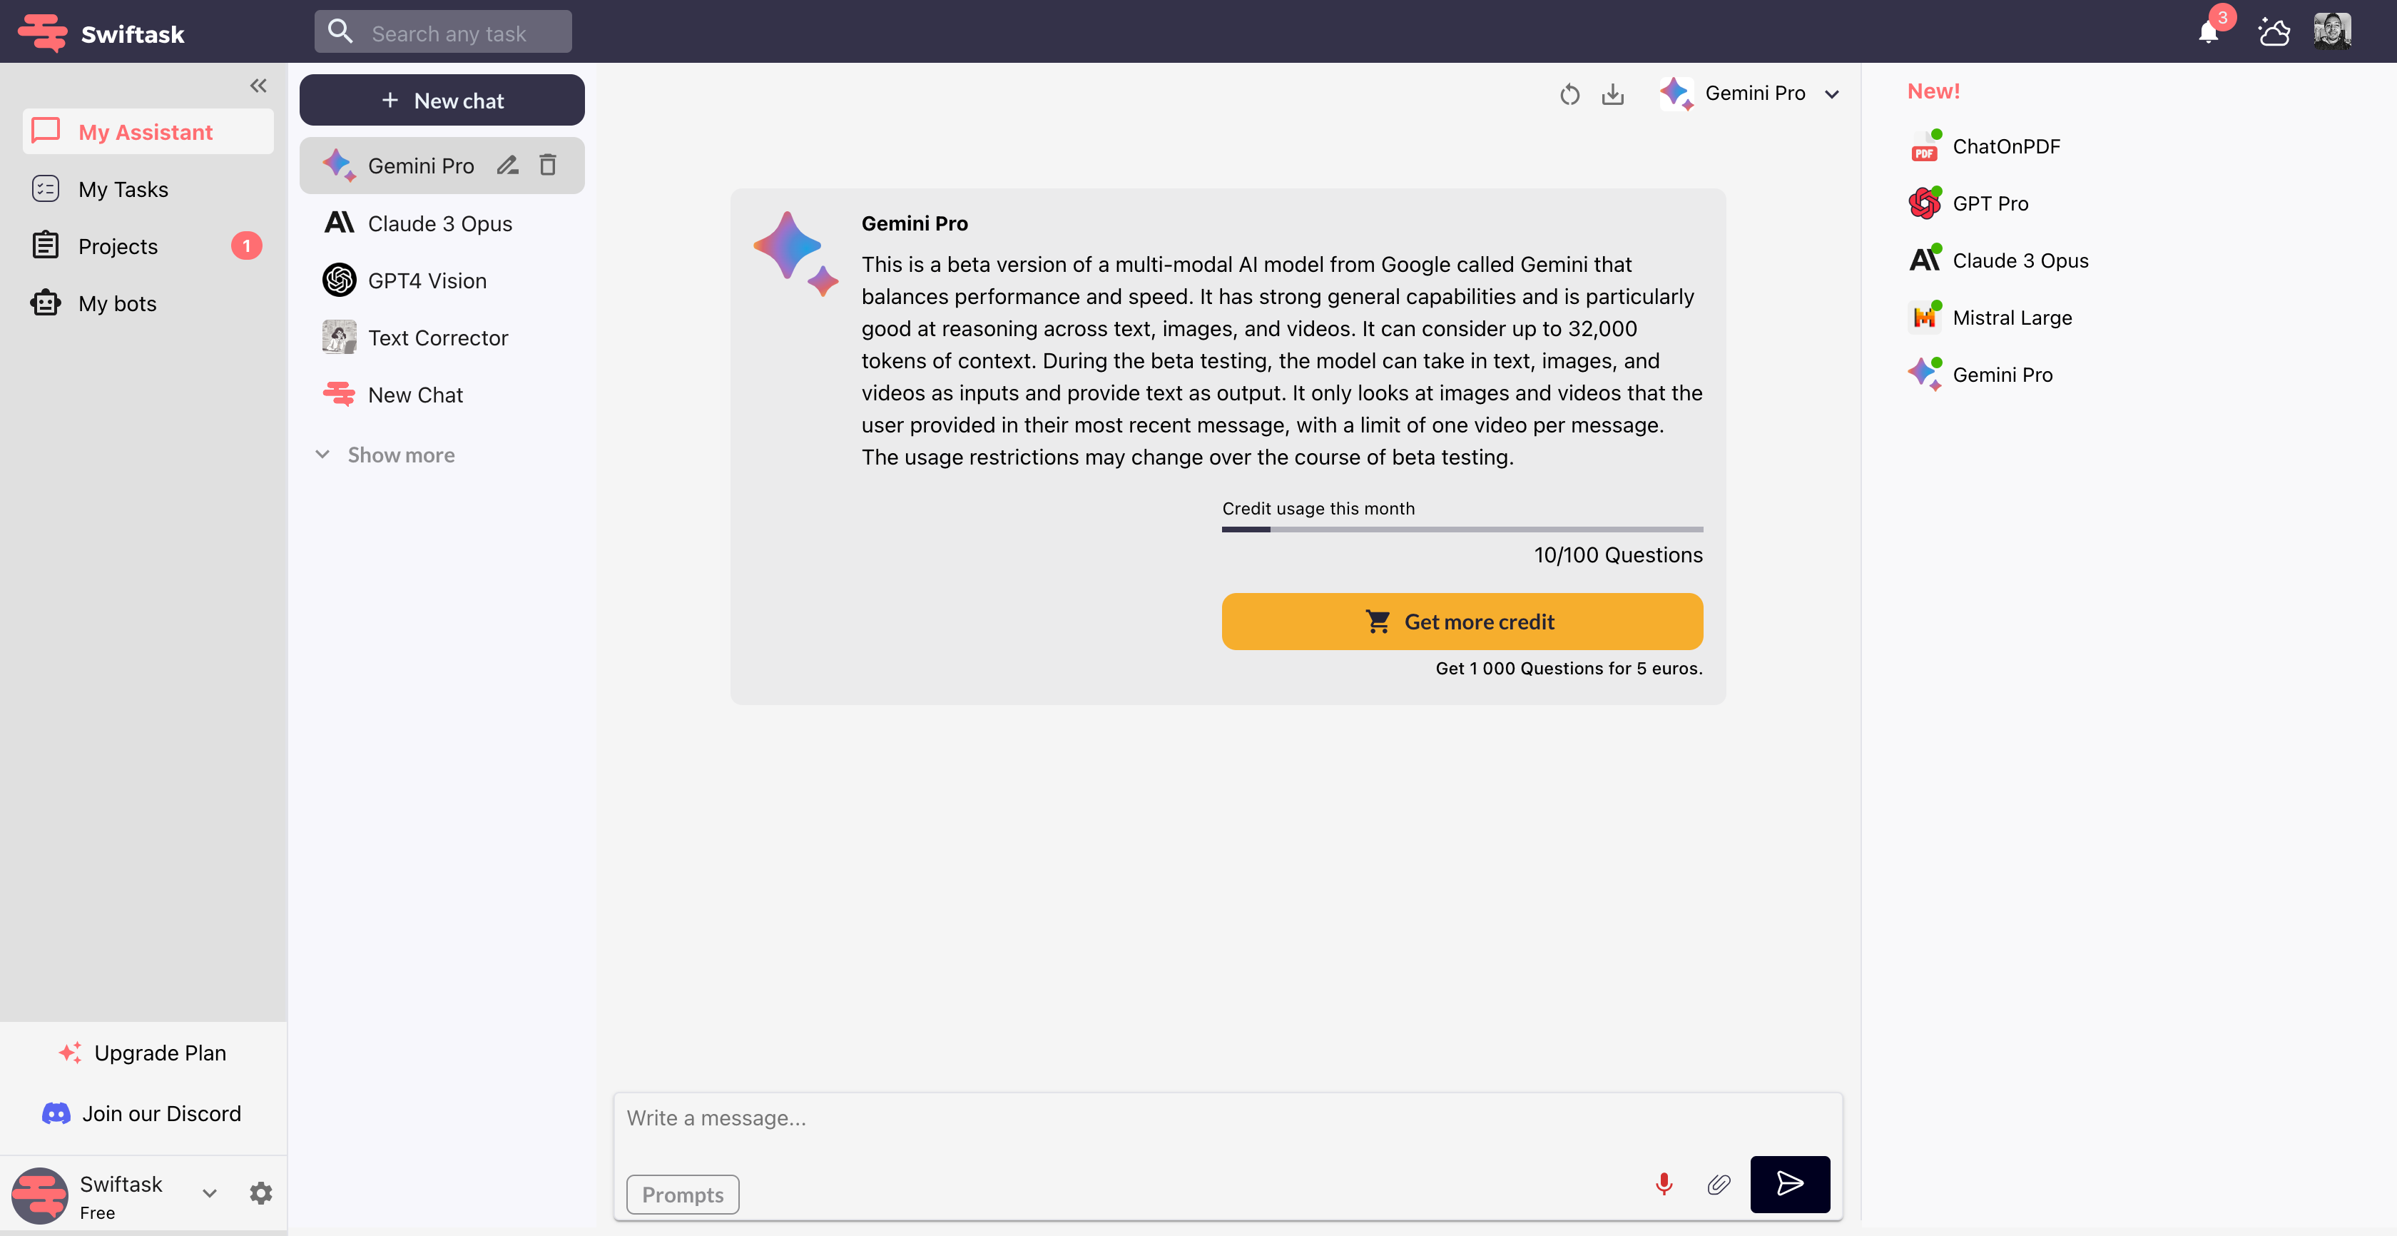
Task: Collapse the sidebar with double chevron
Action: (258, 85)
